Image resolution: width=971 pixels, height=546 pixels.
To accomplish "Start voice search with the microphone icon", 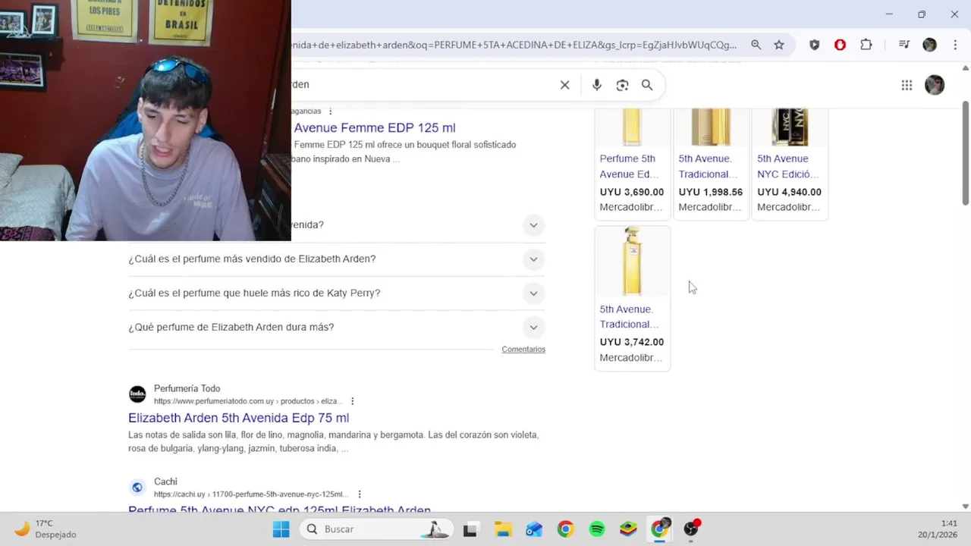I will point(597,85).
